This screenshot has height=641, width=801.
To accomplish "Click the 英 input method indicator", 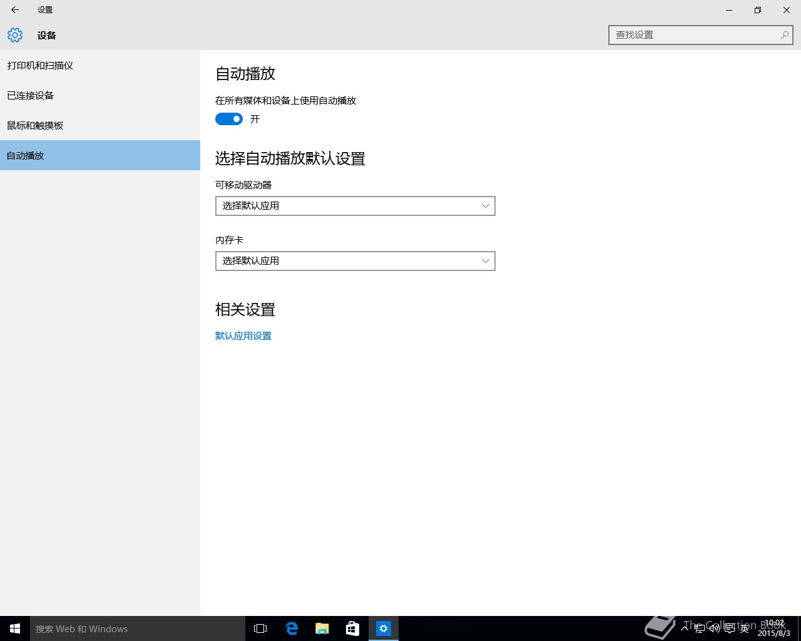I will pos(745,628).
